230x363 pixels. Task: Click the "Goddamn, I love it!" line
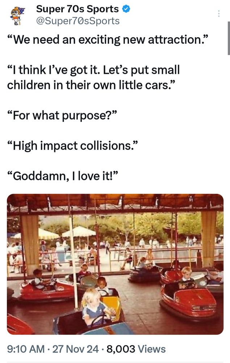click(63, 176)
